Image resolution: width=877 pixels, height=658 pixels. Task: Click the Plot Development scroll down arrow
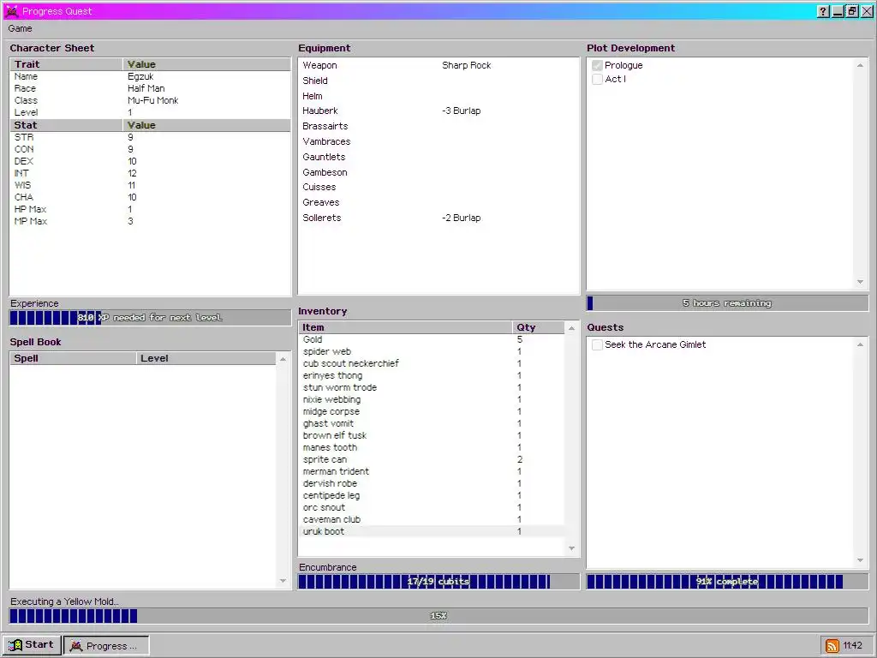pos(860,282)
